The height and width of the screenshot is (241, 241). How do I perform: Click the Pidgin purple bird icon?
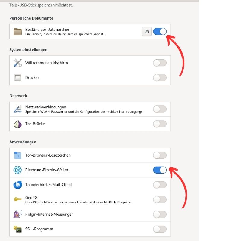(x=18, y=214)
